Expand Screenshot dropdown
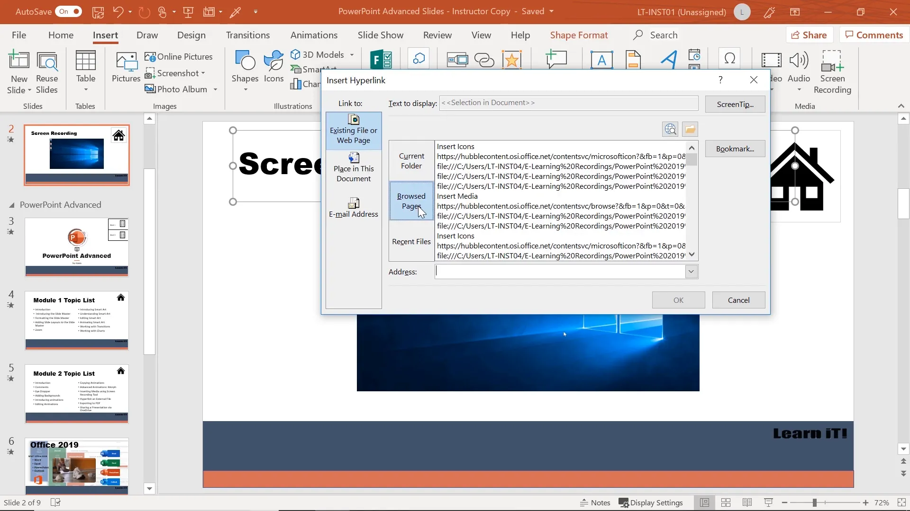 tap(203, 73)
